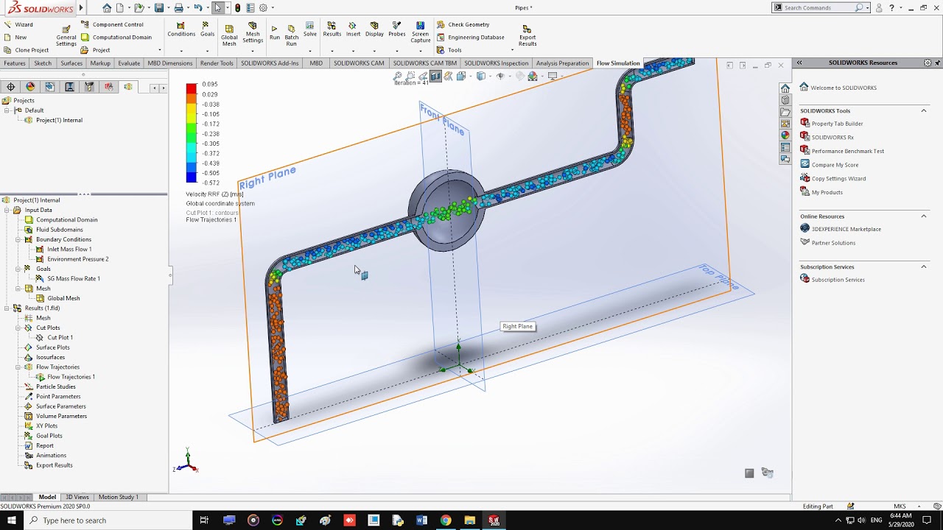This screenshot has height=530, width=943.
Task: Open the Options gear icon
Action: pos(263,7)
